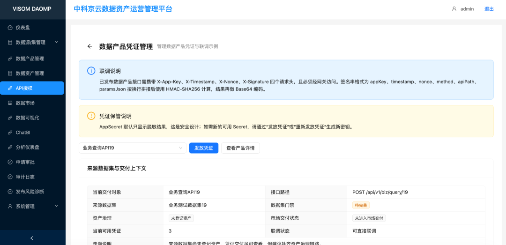Open 数据资产管理 menu item
The width and height of the screenshot is (506, 245).
pos(33,73)
